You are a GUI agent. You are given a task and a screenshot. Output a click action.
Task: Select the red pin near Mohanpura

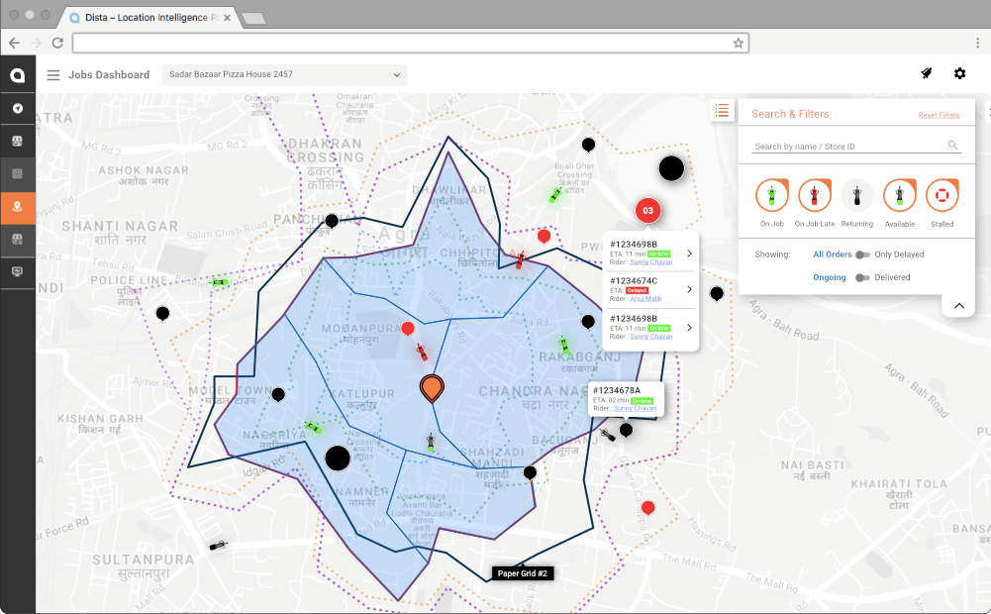(408, 329)
